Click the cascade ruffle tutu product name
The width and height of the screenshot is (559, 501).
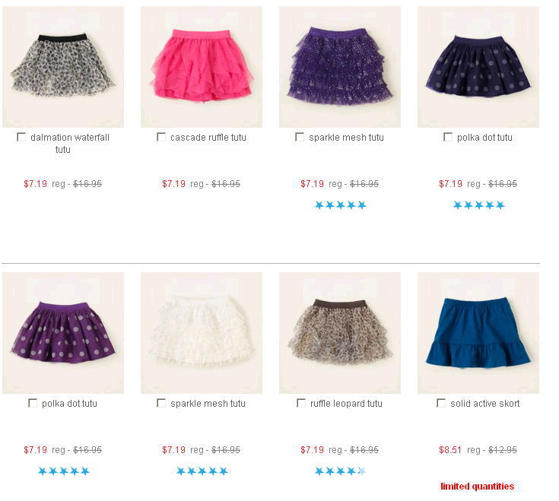coord(208,137)
